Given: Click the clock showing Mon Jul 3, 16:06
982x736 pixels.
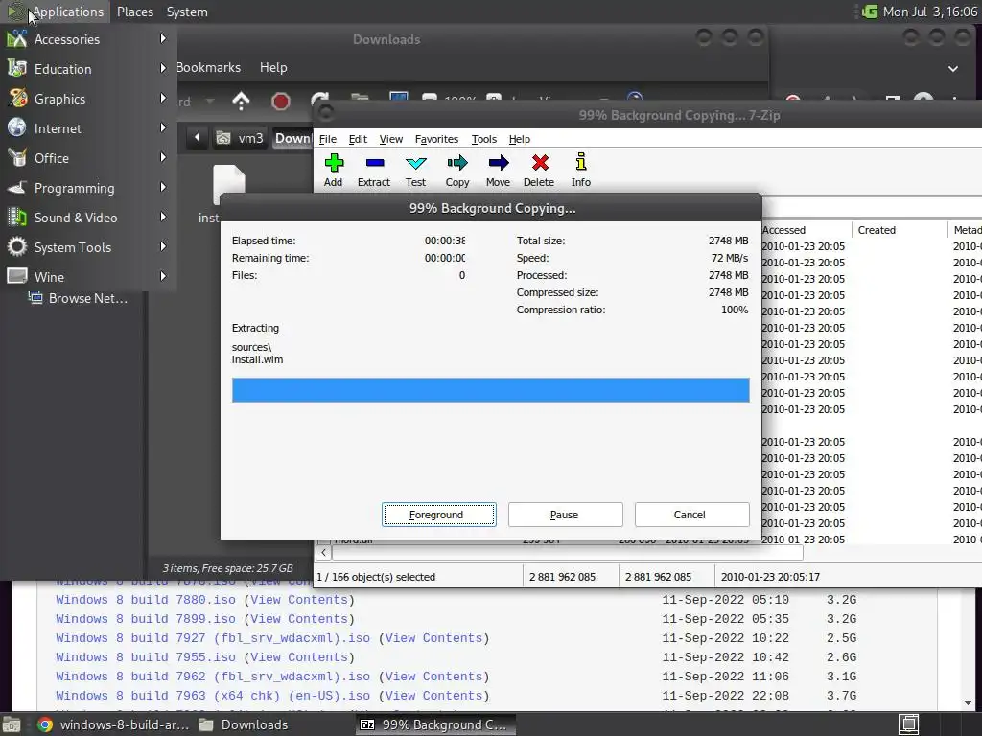Looking at the screenshot, I should (x=929, y=11).
